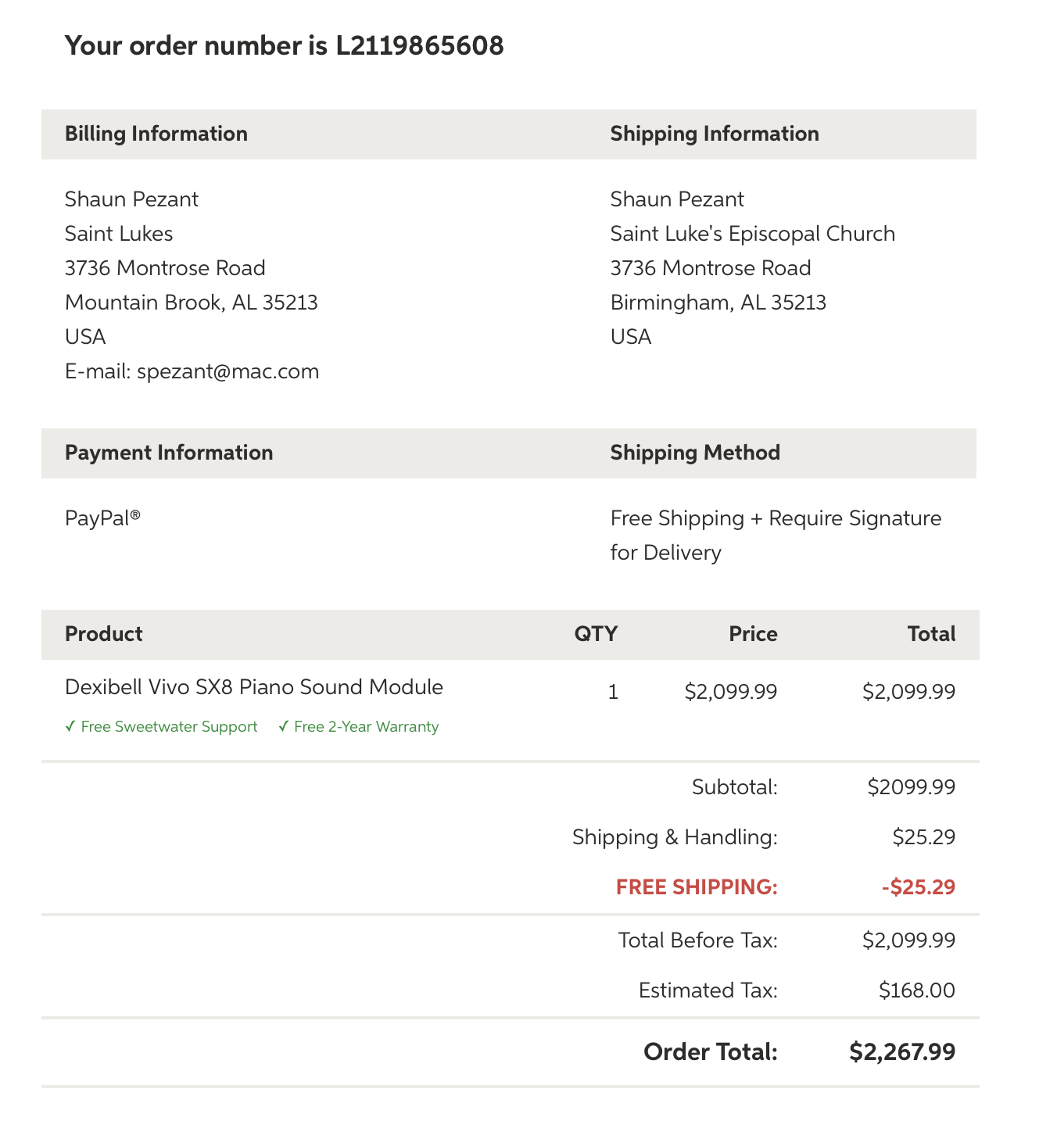Viewport: 1057px width, 1121px height.
Task: Click the Billing Information section header
Action: point(156,134)
